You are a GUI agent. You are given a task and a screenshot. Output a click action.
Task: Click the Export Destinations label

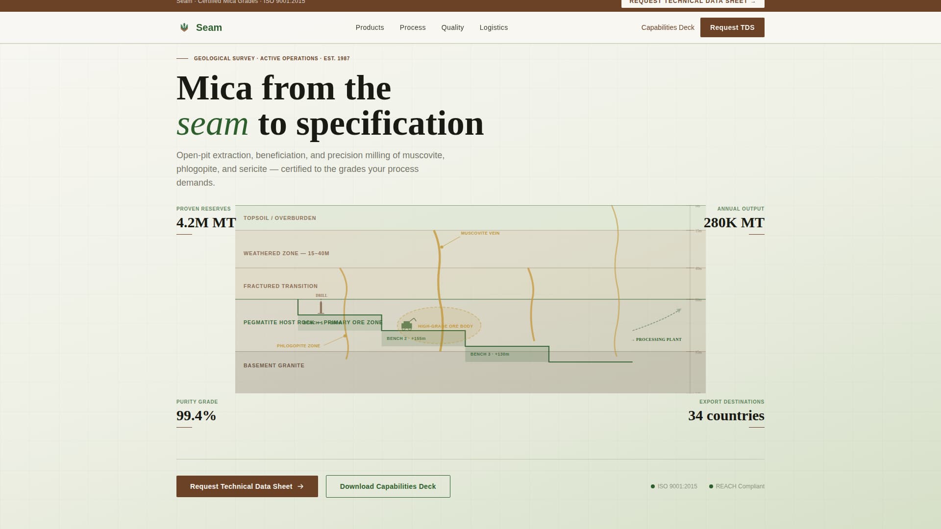coord(732,402)
